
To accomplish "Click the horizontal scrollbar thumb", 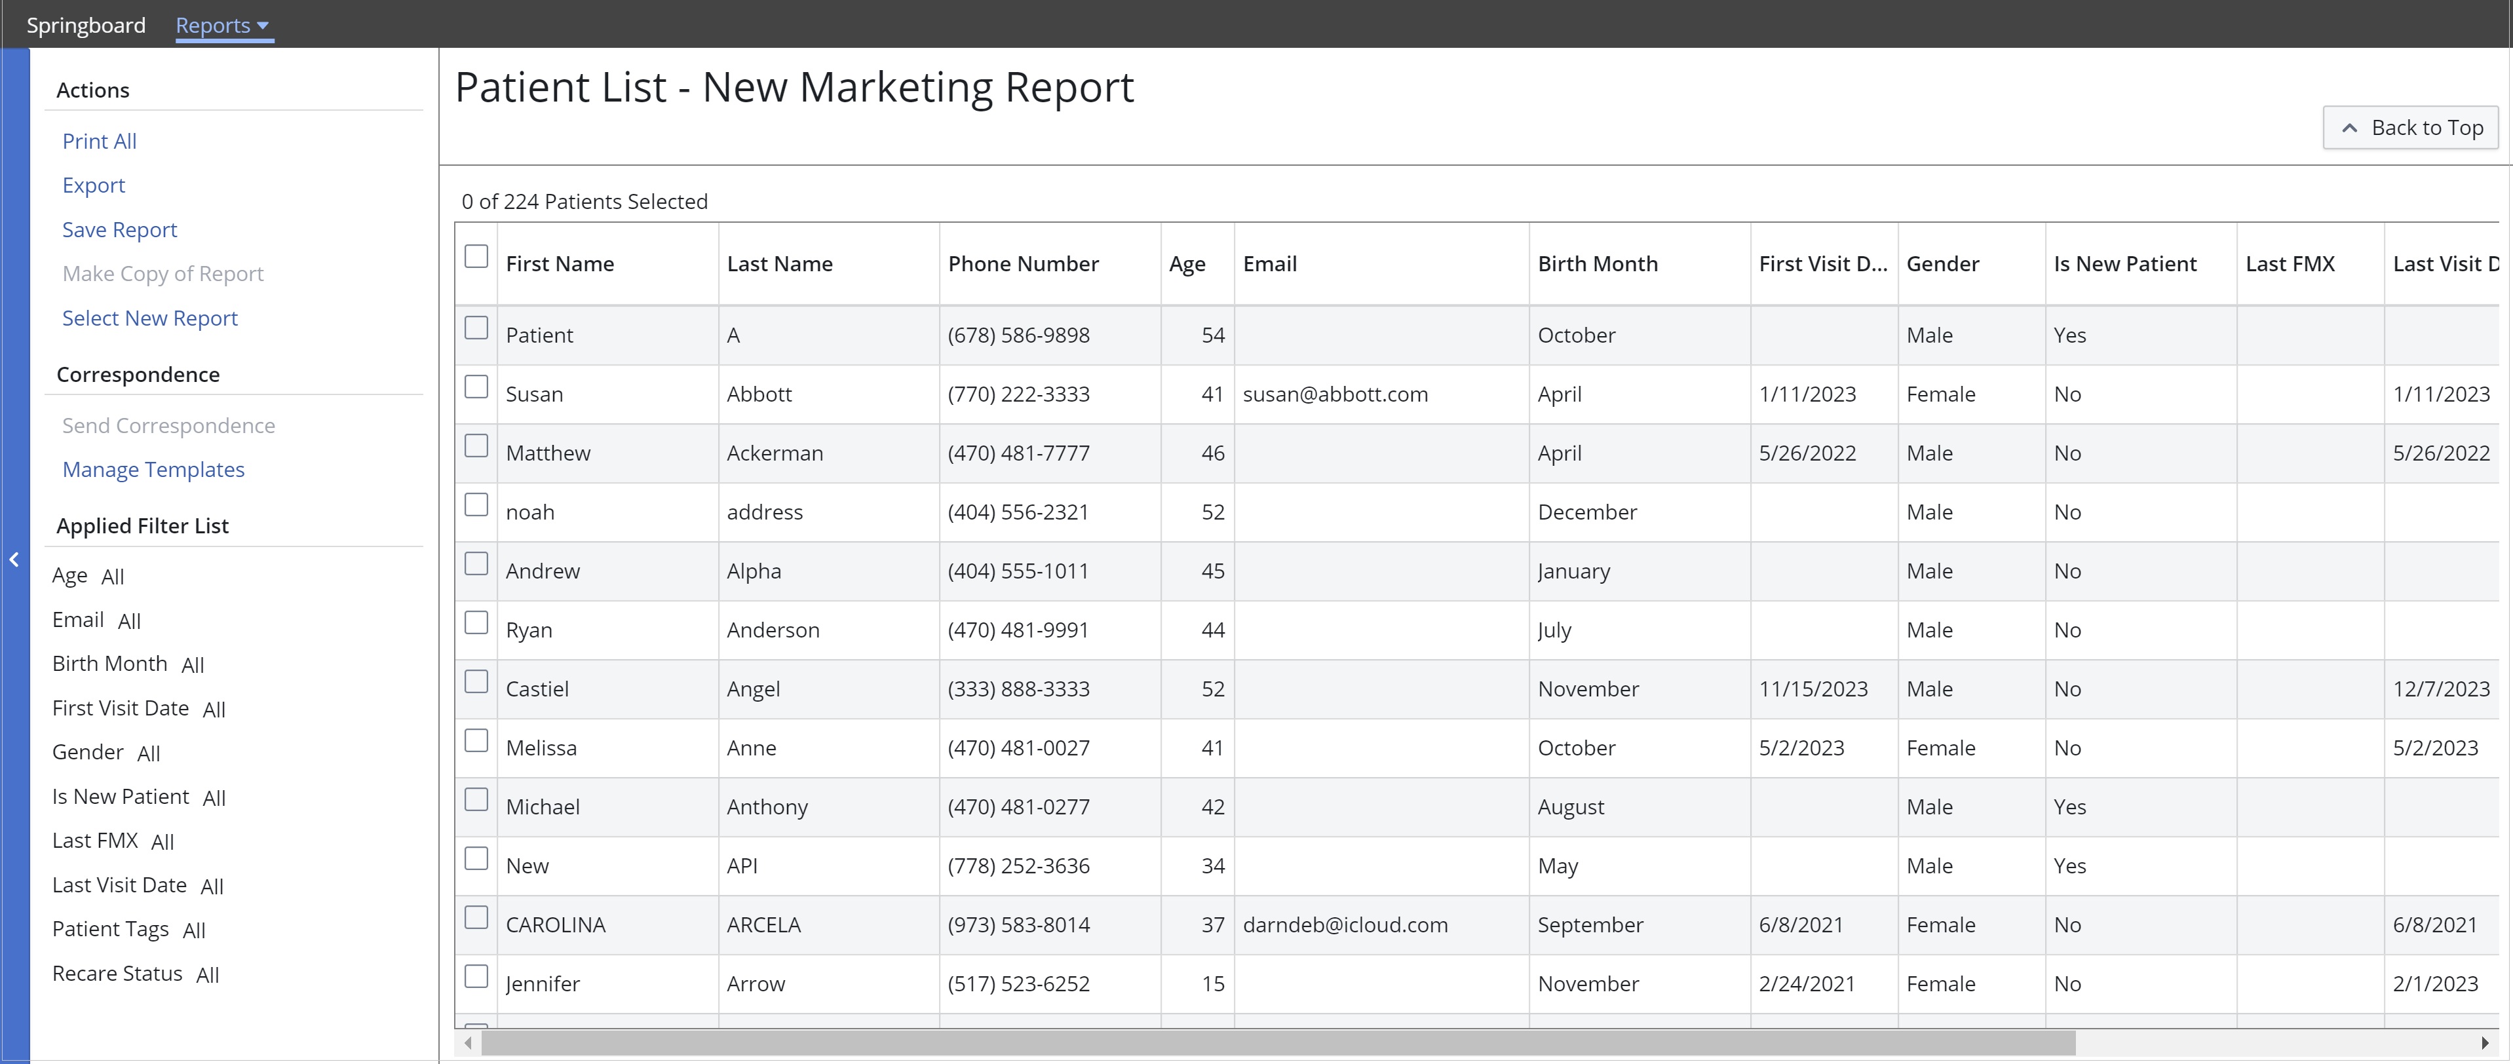I will pyautogui.click(x=1278, y=1042).
